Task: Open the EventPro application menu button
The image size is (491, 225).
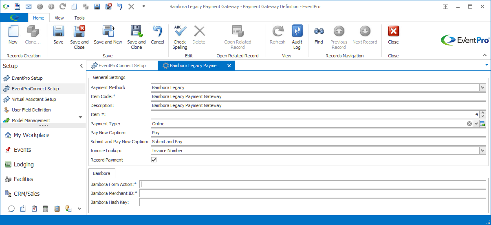Action: [x=14, y=17]
